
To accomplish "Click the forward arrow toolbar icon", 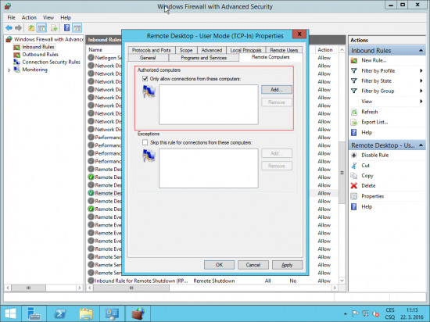I will pyautogui.click(x=19, y=27).
